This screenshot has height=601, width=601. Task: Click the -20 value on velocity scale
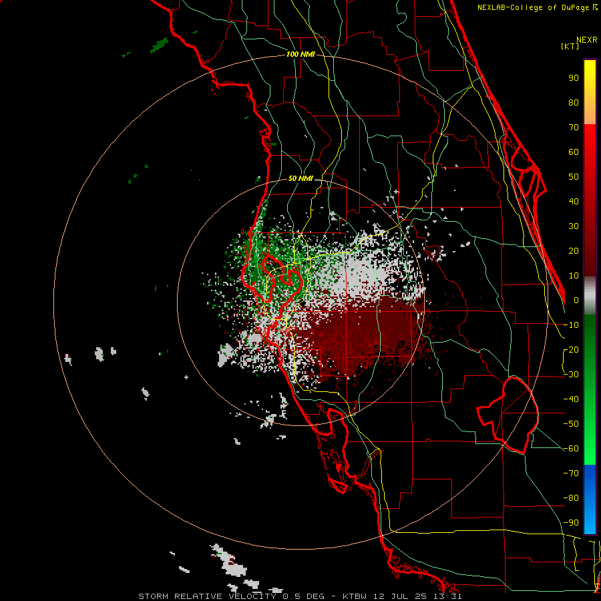(571, 350)
